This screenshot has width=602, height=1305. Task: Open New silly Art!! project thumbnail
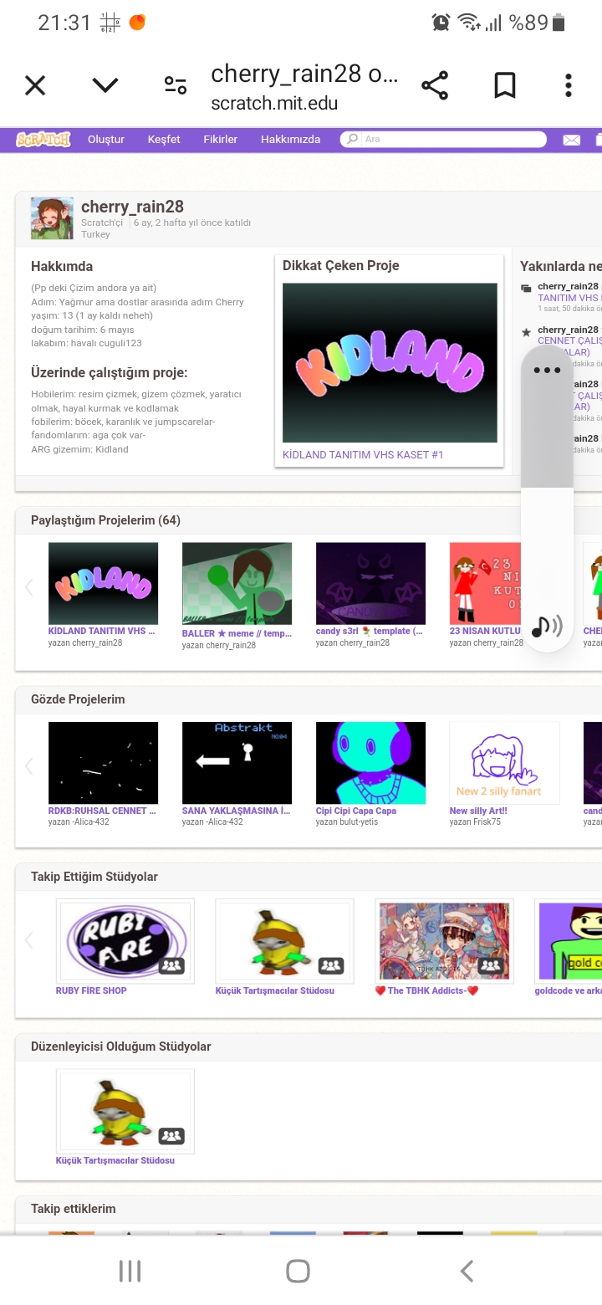(504, 763)
